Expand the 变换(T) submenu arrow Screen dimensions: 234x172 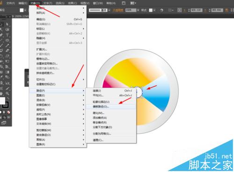tap(84, 8)
